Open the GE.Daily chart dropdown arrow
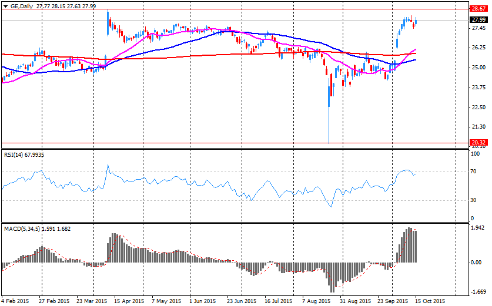Image resolution: width=492 pixels, height=306 pixels. point(6,6)
